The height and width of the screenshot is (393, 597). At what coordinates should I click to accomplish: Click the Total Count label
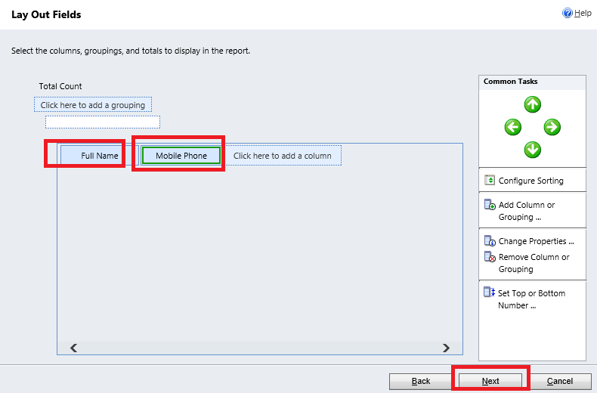(60, 86)
